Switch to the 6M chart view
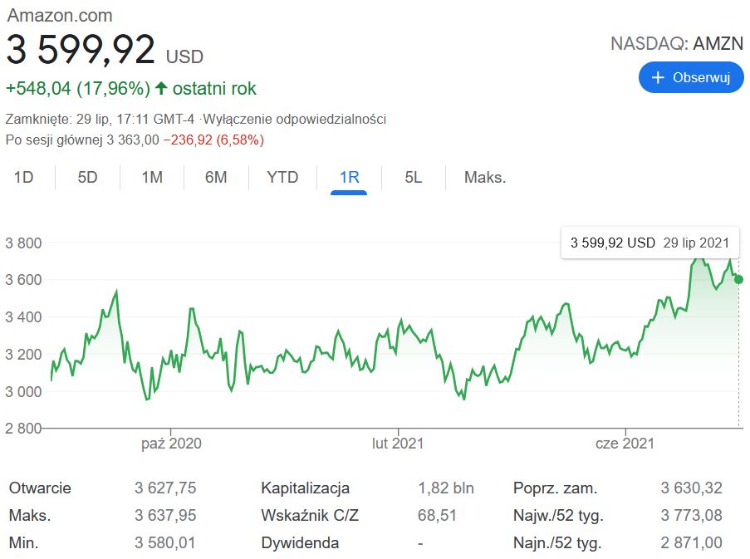 (x=216, y=177)
